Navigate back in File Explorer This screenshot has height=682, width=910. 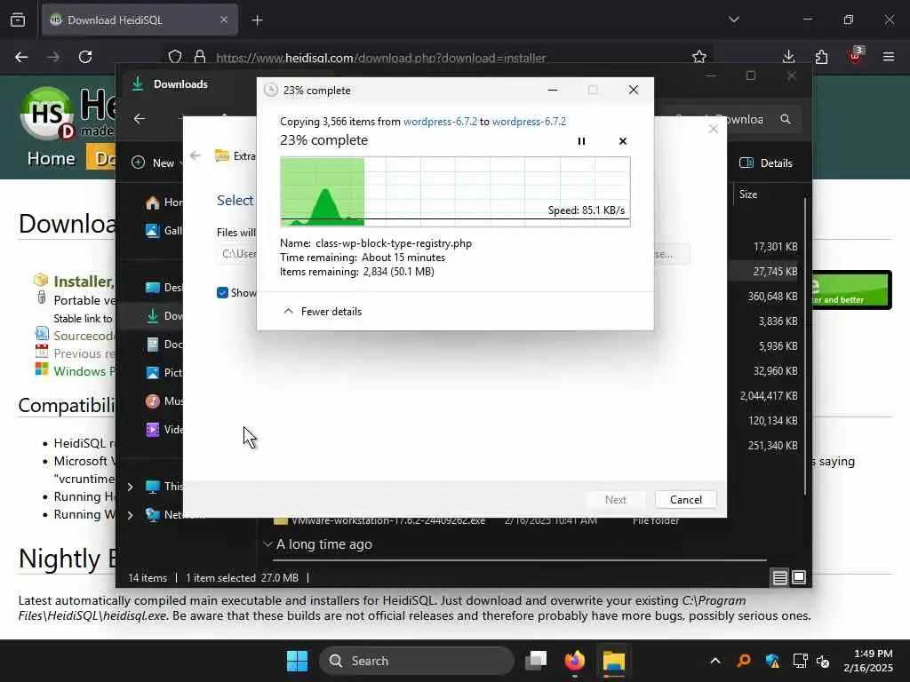140,119
